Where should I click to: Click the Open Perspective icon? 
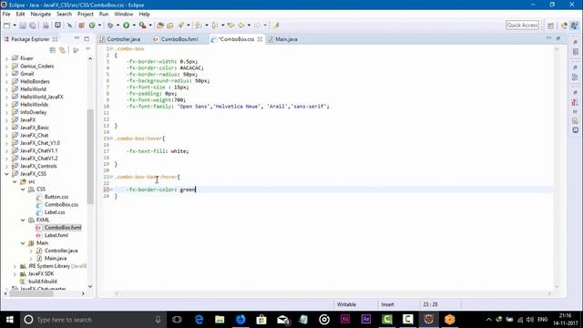point(550,26)
